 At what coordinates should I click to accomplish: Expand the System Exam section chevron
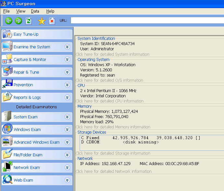67,117
